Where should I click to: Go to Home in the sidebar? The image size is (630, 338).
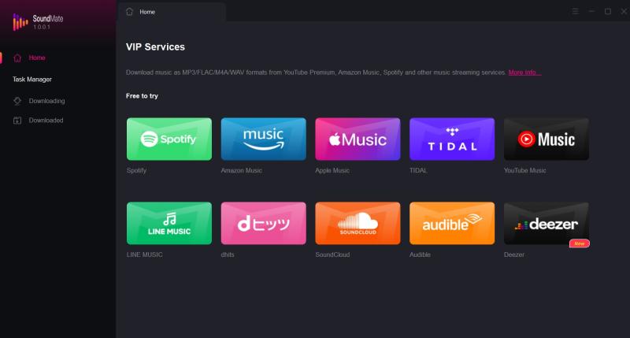pos(37,58)
